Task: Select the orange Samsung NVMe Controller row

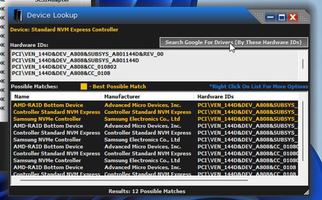Action: tap(154, 119)
